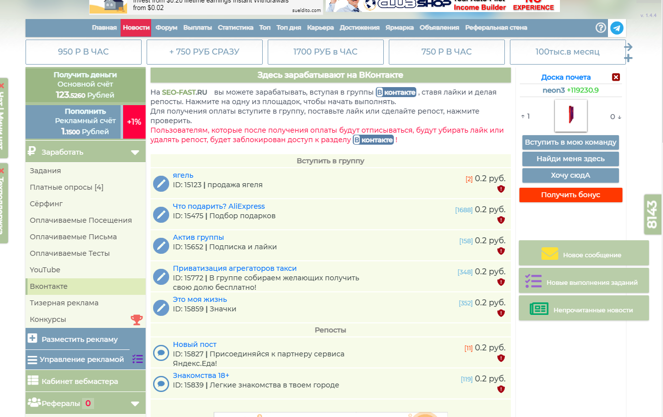Screen dimensions: 663x417
Task: Click chat bubble icon for Знакомства 18+
Action: click(161, 384)
